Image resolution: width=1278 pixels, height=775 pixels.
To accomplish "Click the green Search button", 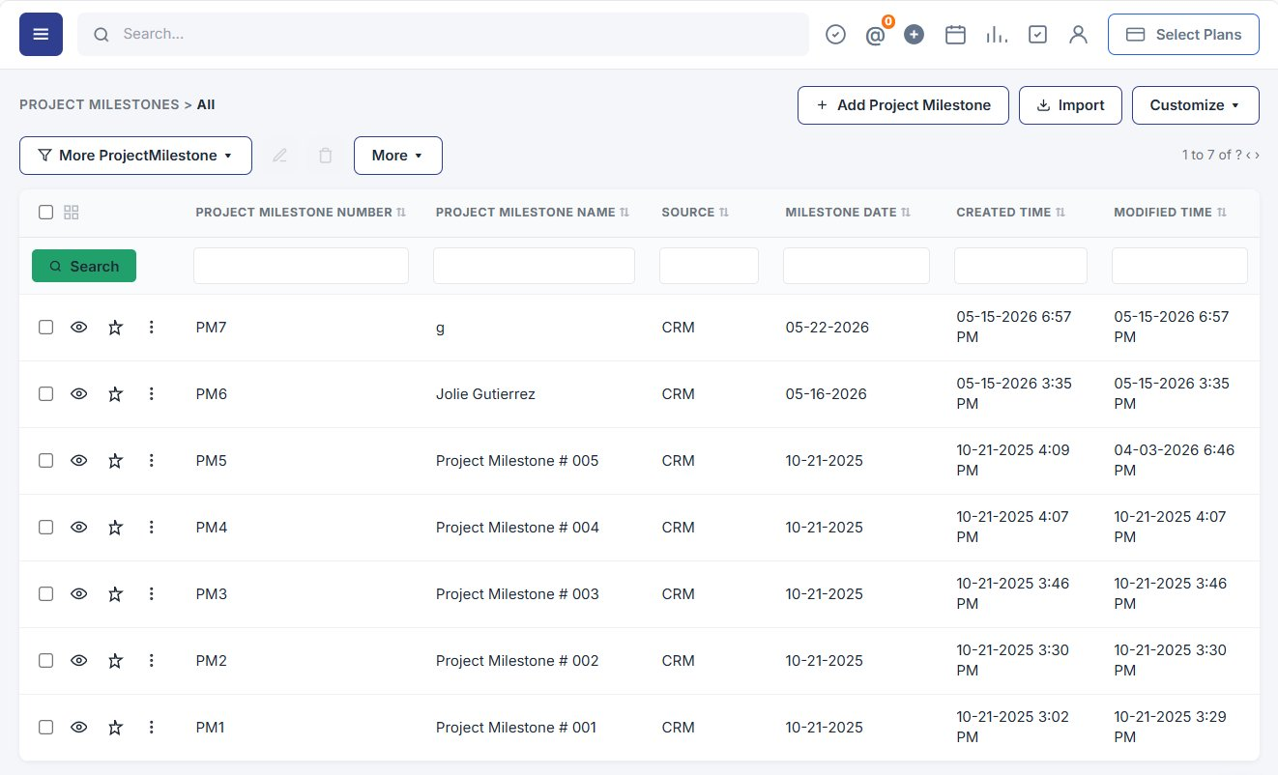I will [84, 266].
